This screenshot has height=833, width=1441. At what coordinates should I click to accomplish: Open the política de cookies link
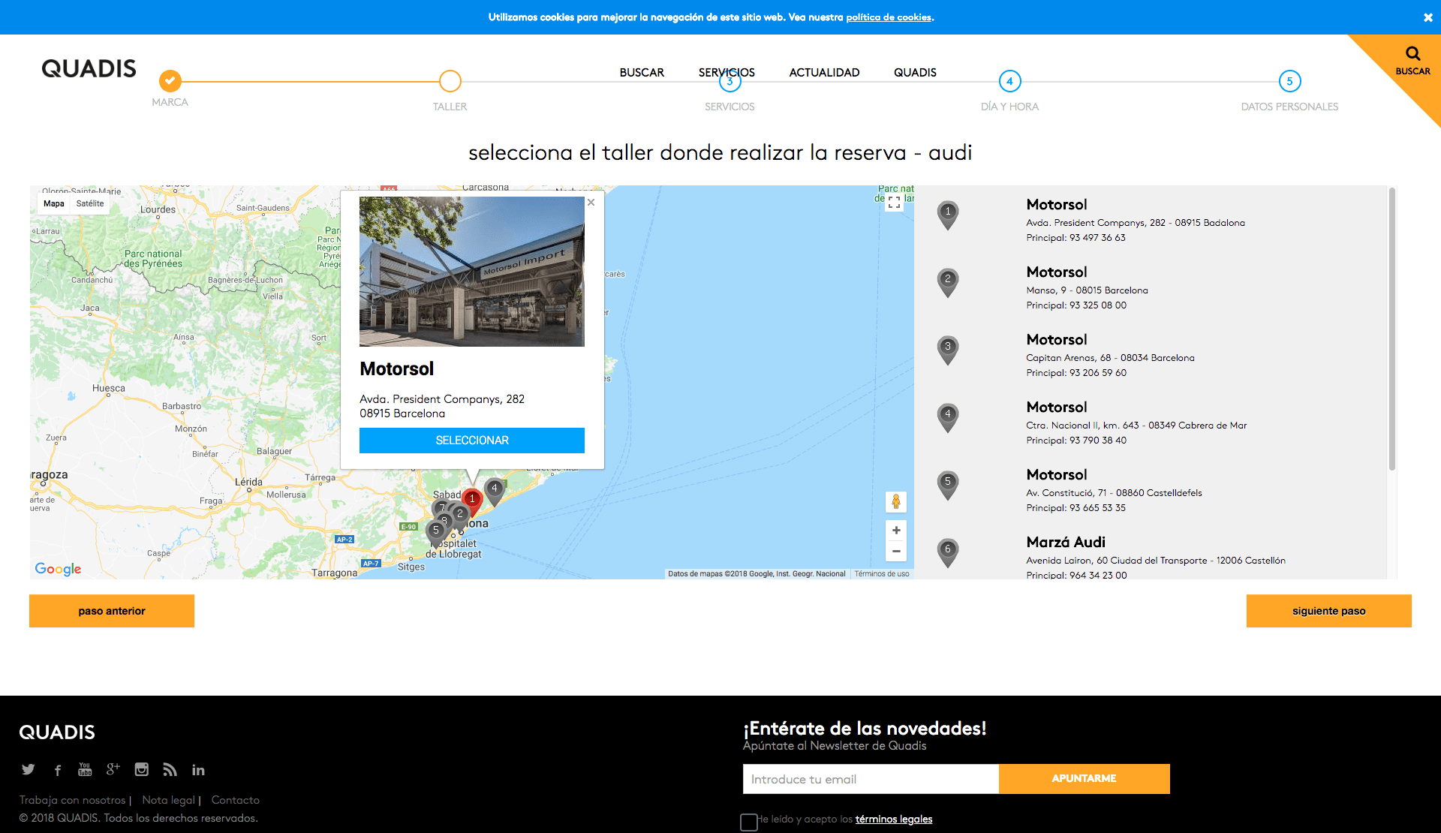[x=889, y=17]
